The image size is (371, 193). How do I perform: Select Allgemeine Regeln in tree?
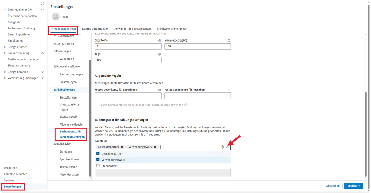[x=71, y=125]
